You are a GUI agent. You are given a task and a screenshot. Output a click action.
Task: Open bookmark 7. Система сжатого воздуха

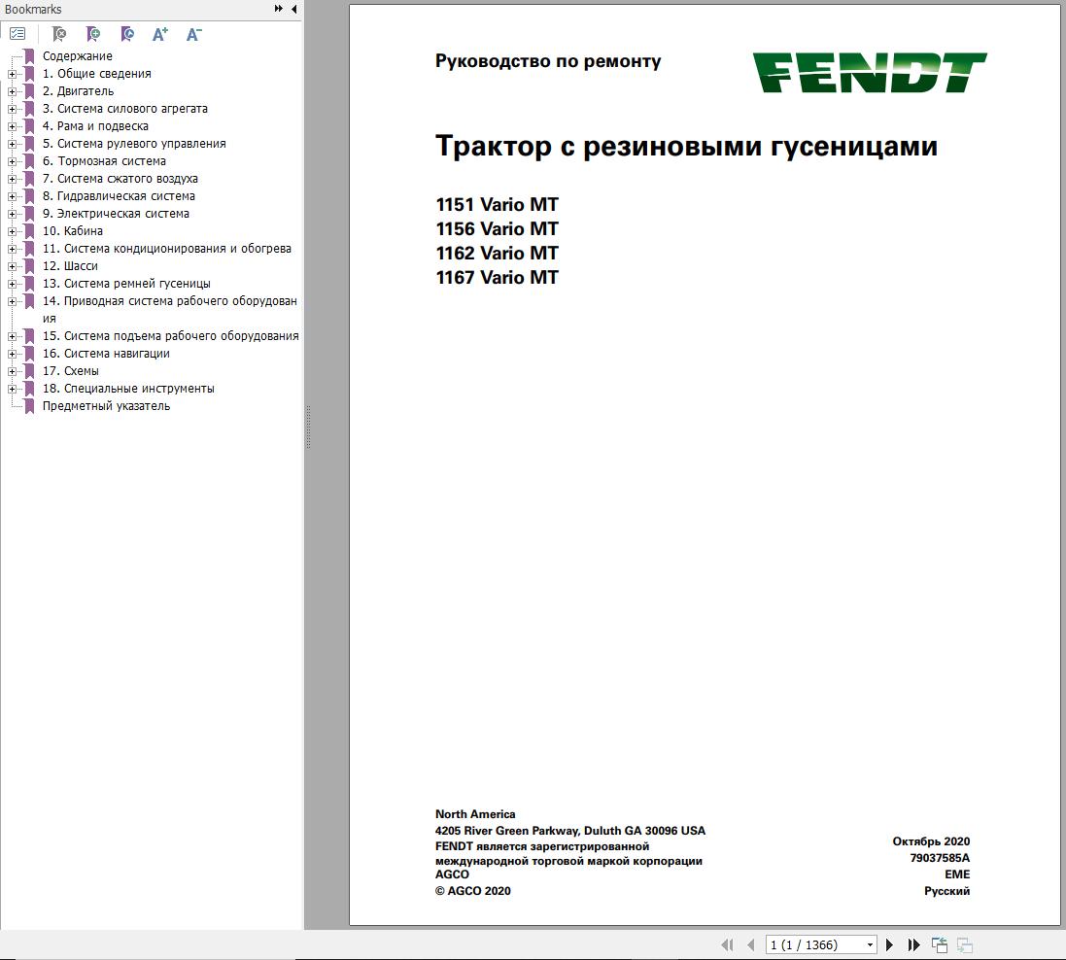120,179
